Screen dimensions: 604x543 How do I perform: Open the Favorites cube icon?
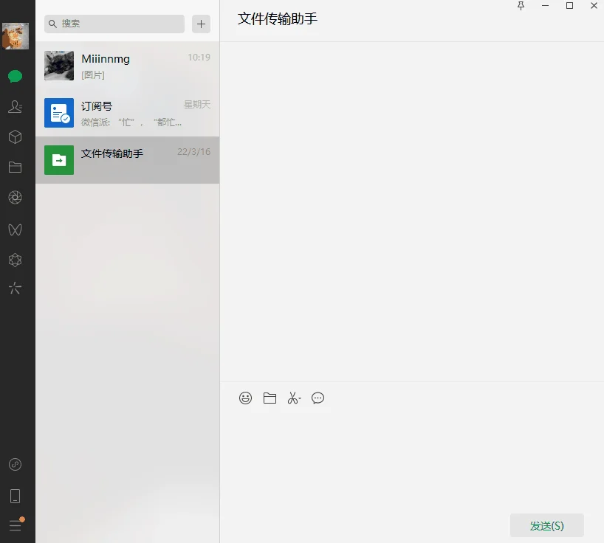[15, 137]
